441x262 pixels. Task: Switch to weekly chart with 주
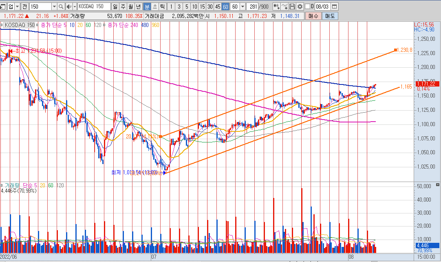click(123, 7)
